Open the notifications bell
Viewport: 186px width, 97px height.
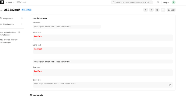pyautogui.click(x=158, y=2)
